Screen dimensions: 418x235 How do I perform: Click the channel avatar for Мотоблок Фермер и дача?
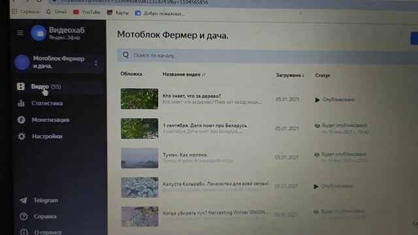[22, 63]
